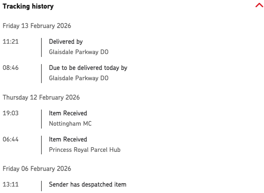This screenshot has height=193, width=264.
Task: Click the 13:11 timestamp
Action: tap(10, 185)
